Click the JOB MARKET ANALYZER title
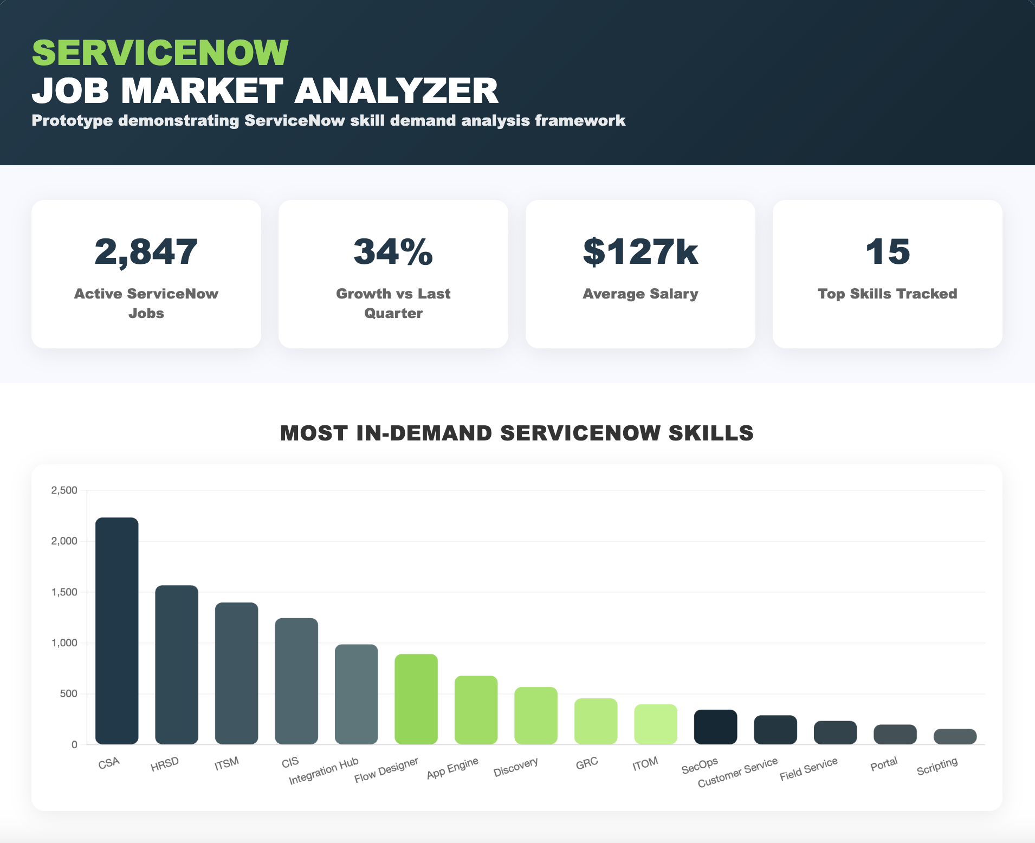This screenshot has height=843, width=1035. point(265,90)
